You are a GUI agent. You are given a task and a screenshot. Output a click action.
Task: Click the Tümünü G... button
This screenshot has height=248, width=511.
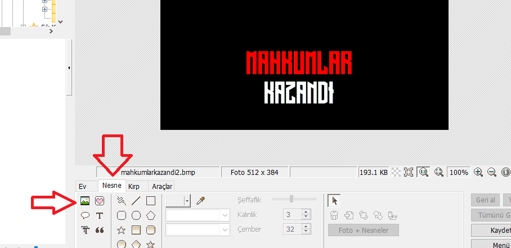(491, 215)
